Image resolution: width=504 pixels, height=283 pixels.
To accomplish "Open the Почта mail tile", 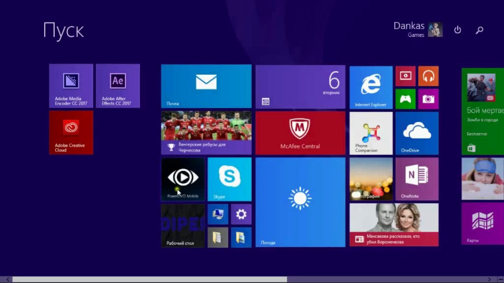I will click(x=206, y=86).
